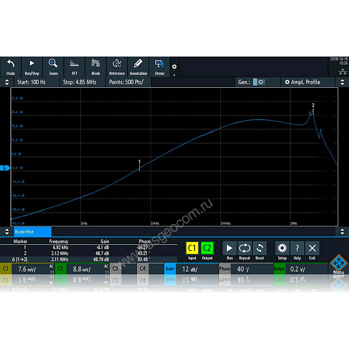349x349 pixels.
Task: Click the Undo icon
Action: point(10,66)
